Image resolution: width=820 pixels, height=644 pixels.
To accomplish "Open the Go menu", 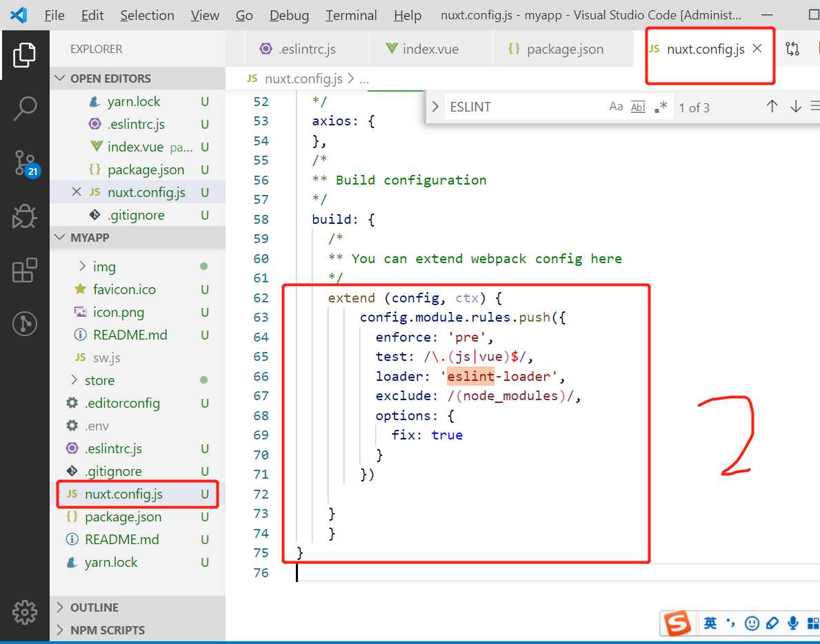I will pyautogui.click(x=244, y=15).
